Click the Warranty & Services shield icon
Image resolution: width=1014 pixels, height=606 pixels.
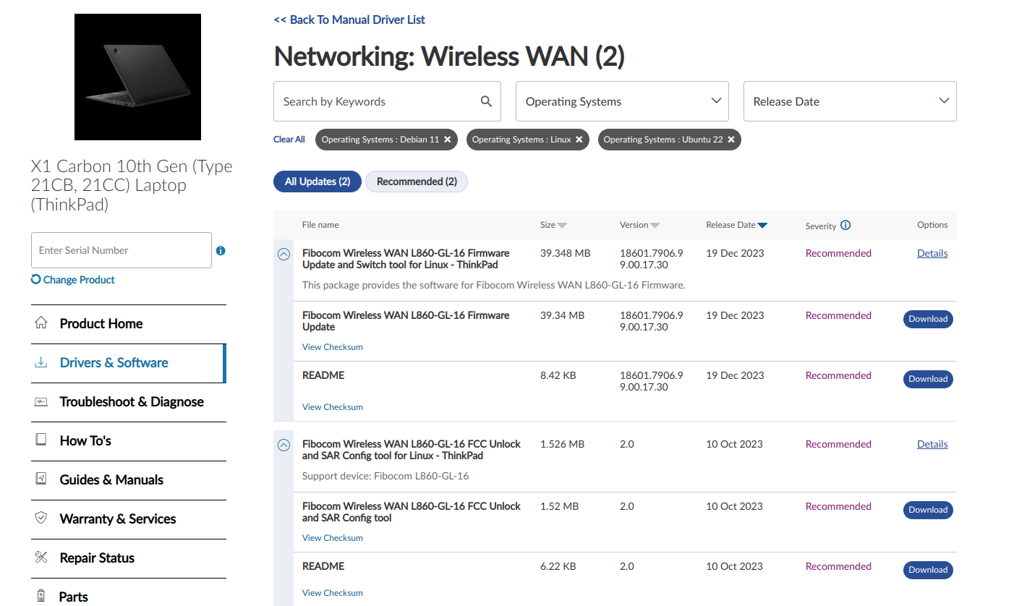41,518
